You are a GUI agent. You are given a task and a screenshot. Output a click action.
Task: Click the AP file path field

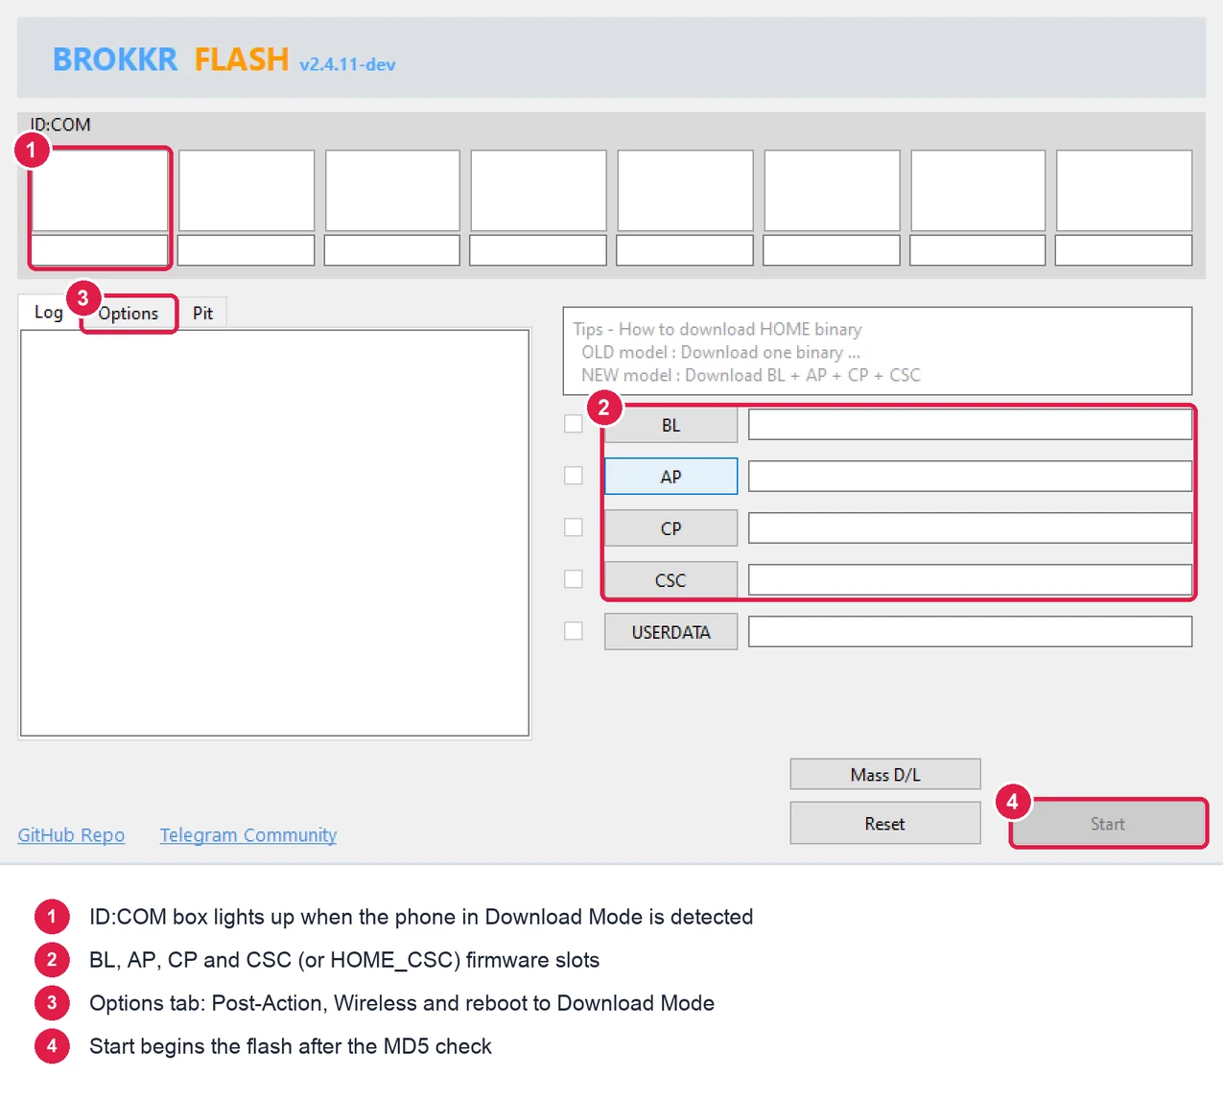pyautogui.click(x=970, y=477)
